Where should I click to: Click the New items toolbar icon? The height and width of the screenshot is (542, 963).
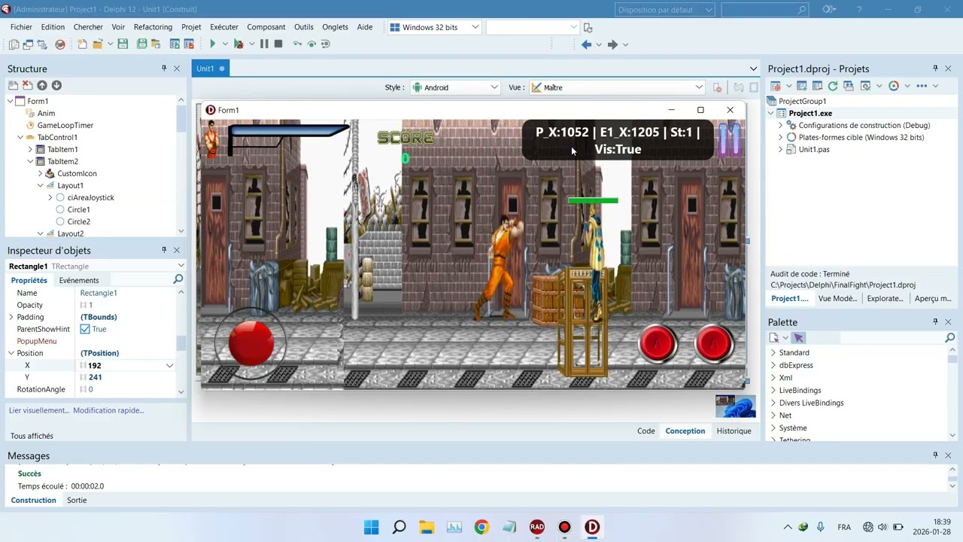[82, 44]
